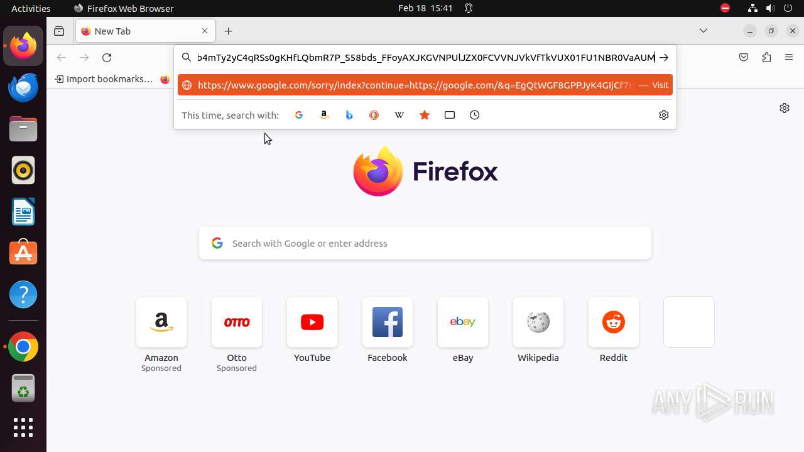Visit the suggested google.com/sorry URL

[x=425, y=85]
